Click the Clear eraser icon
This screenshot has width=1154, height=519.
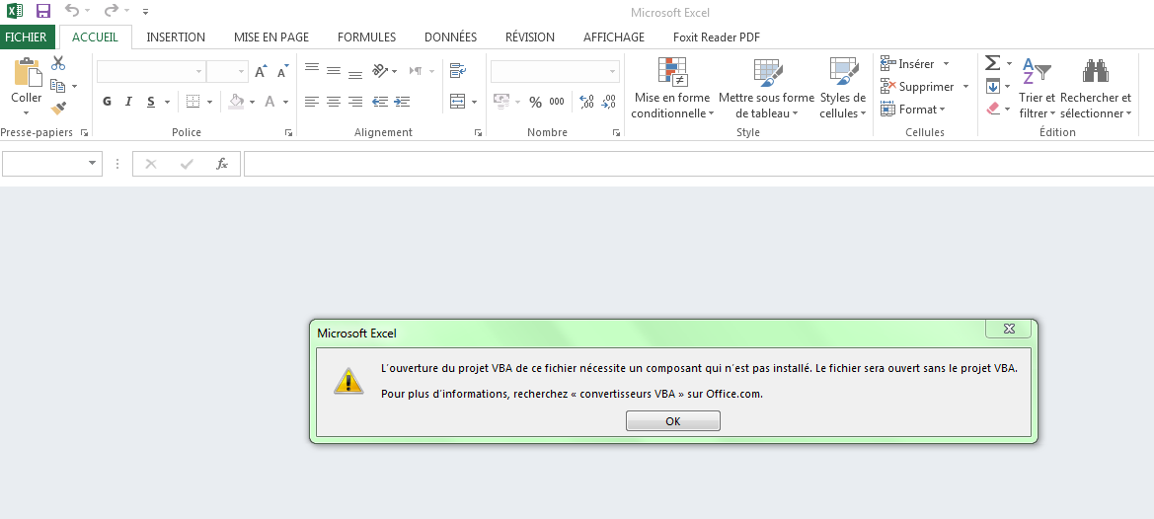point(993,109)
